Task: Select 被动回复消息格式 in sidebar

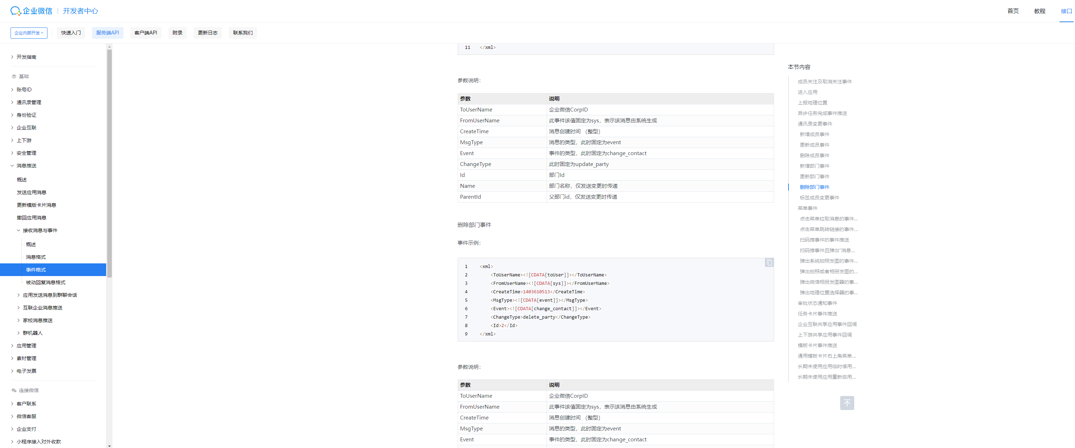Action: tap(45, 283)
